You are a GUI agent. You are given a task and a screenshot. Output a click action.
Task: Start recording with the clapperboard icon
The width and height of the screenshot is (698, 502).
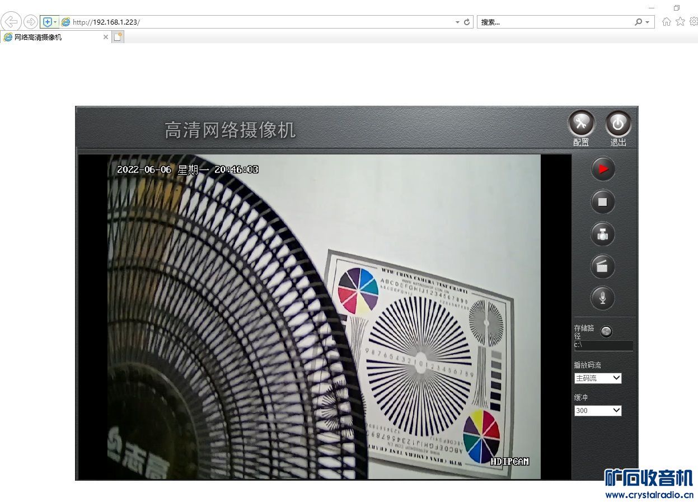(x=603, y=266)
